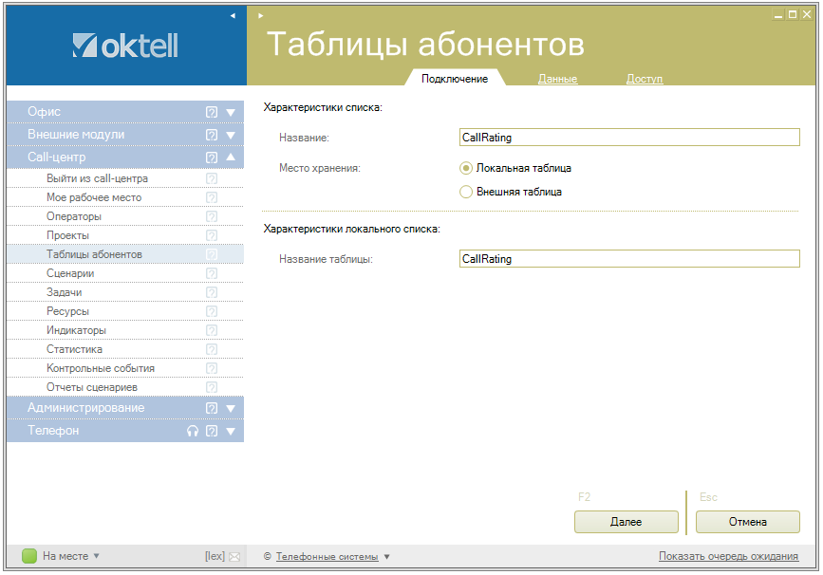Click the Показать очередь ожидания link
This screenshot has height=575, width=823.
(x=728, y=557)
